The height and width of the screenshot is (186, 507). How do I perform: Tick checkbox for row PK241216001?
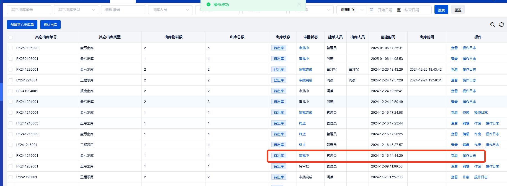(11, 156)
